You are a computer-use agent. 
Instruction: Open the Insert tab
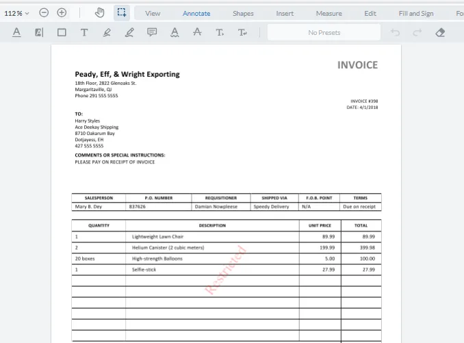click(x=285, y=13)
